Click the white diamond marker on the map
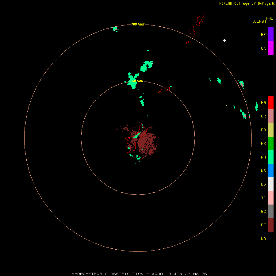Image resolution: width=276 pixels, height=276 pixels. 224,40
